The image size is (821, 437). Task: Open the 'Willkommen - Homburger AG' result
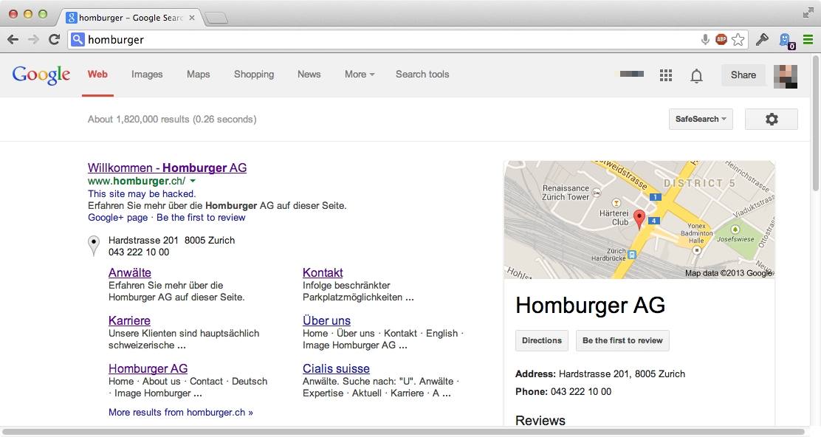tap(167, 168)
